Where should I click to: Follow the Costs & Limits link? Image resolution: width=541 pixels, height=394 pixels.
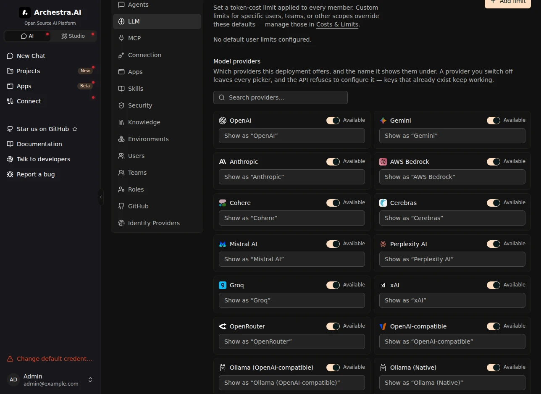(x=337, y=24)
